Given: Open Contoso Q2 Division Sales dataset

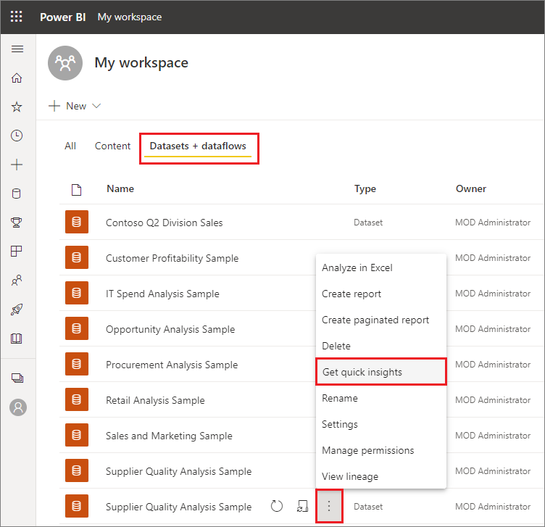Looking at the screenshot, I should [x=165, y=223].
